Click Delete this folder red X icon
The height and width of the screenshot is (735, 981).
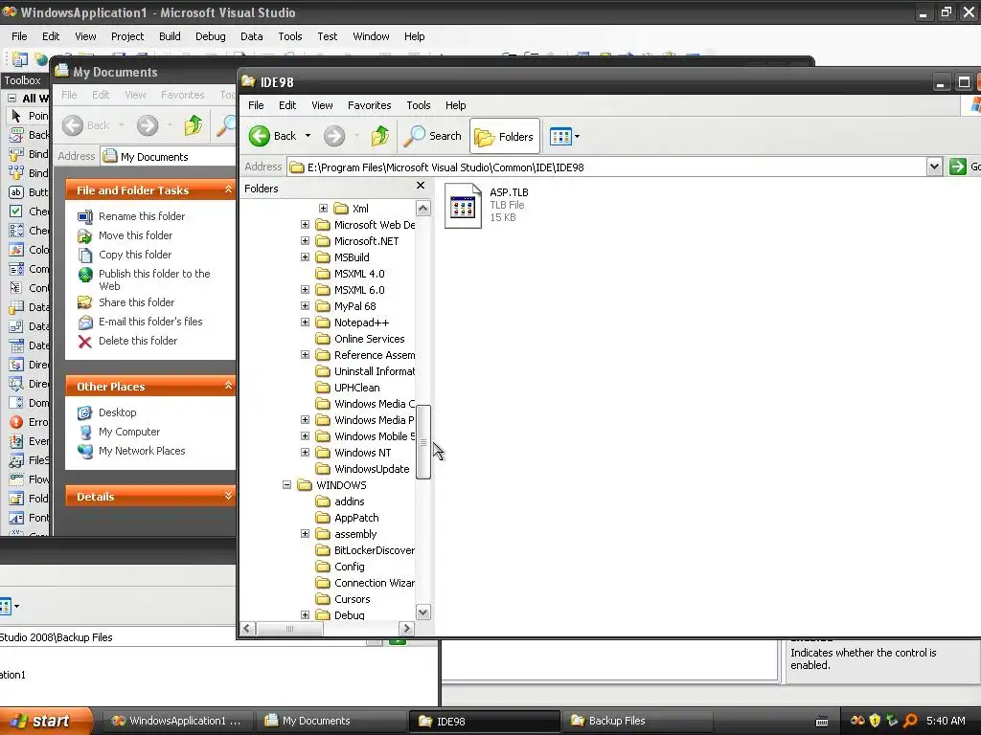85,342
